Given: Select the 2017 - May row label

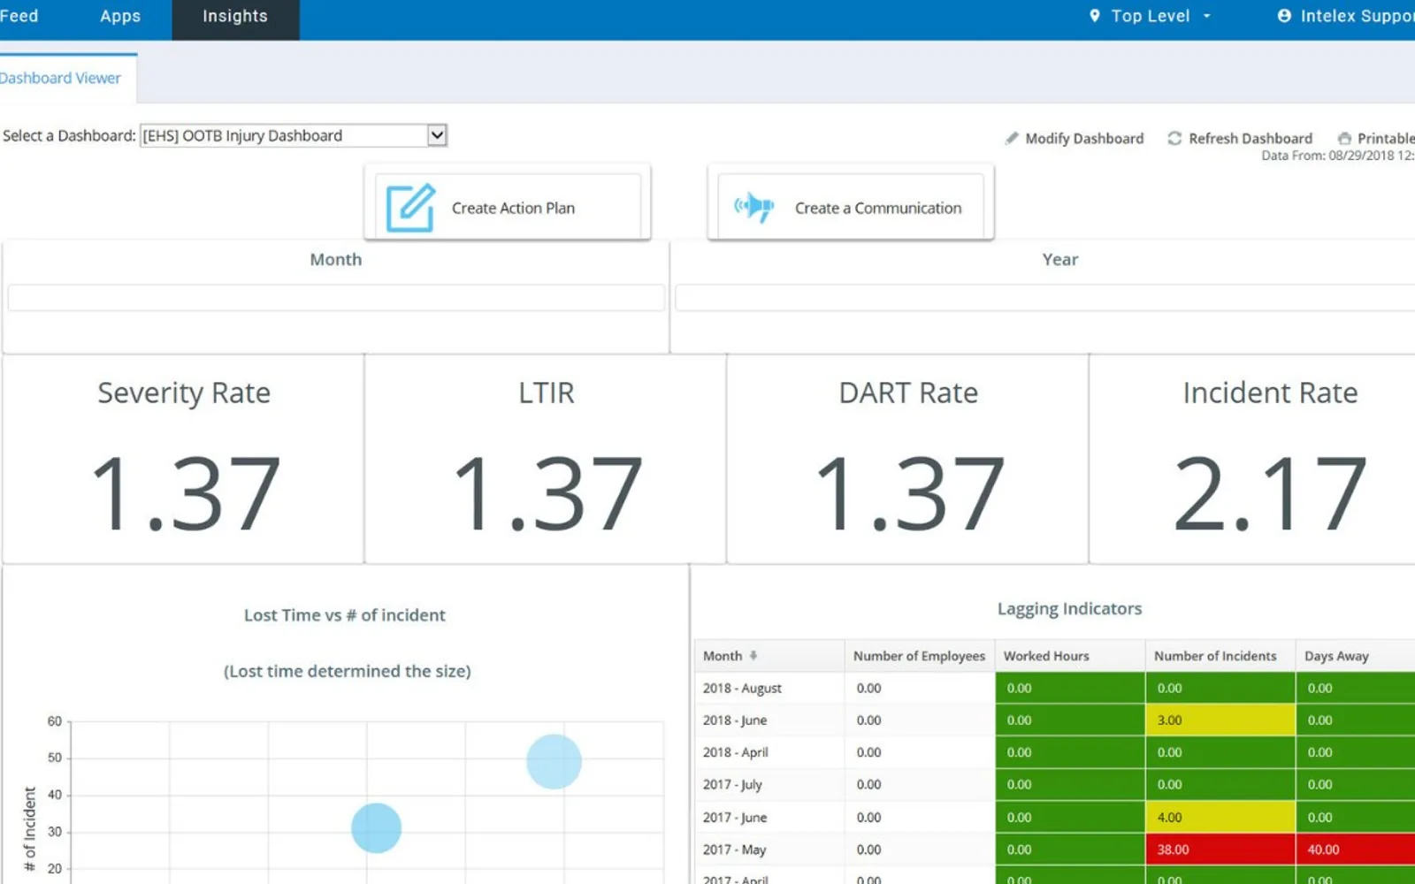Looking at the screenshot, I should point(734,850).
